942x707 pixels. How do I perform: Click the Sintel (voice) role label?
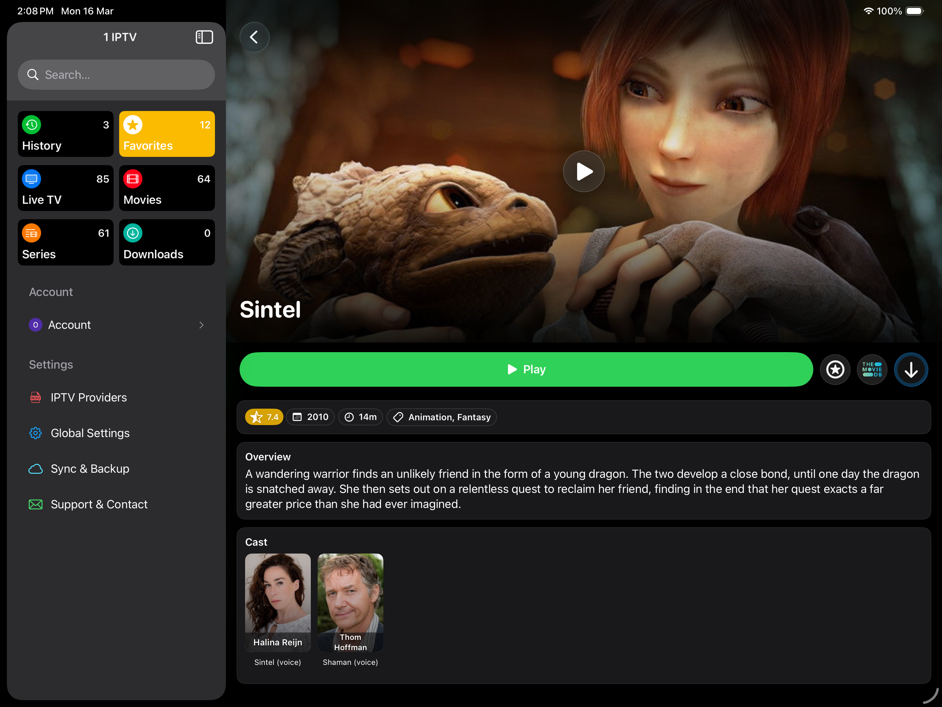click(x=278, y=662)
